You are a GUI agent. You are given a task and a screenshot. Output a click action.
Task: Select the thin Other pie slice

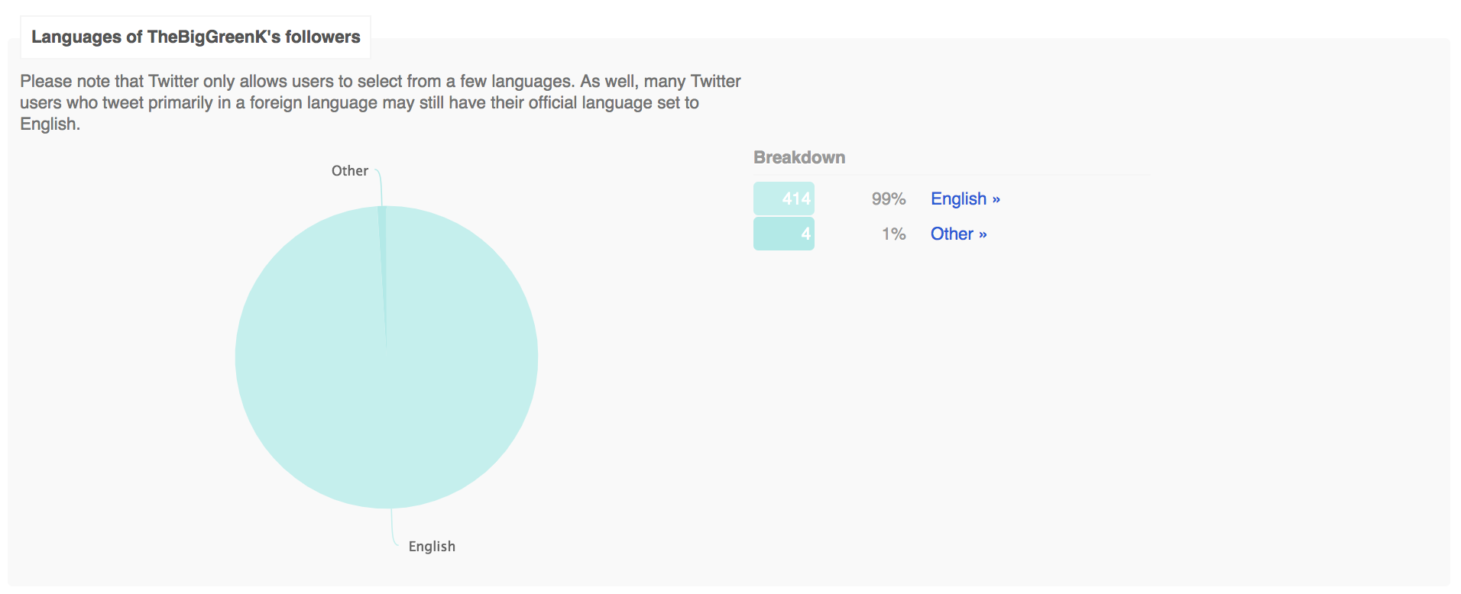pyautogui.click(x=382, y=252)
